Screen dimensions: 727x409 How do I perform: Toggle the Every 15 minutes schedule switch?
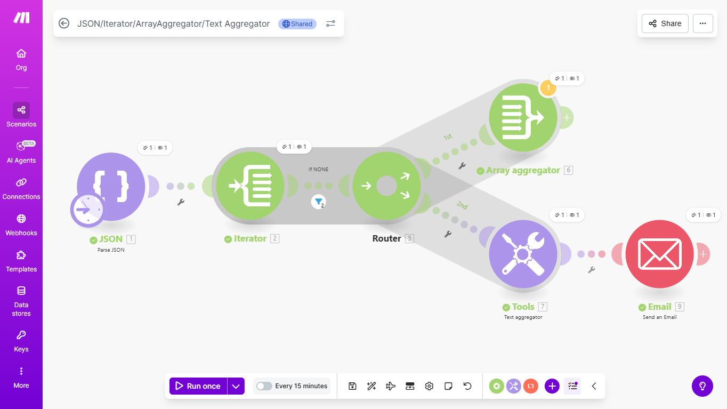tap(264, 386)
